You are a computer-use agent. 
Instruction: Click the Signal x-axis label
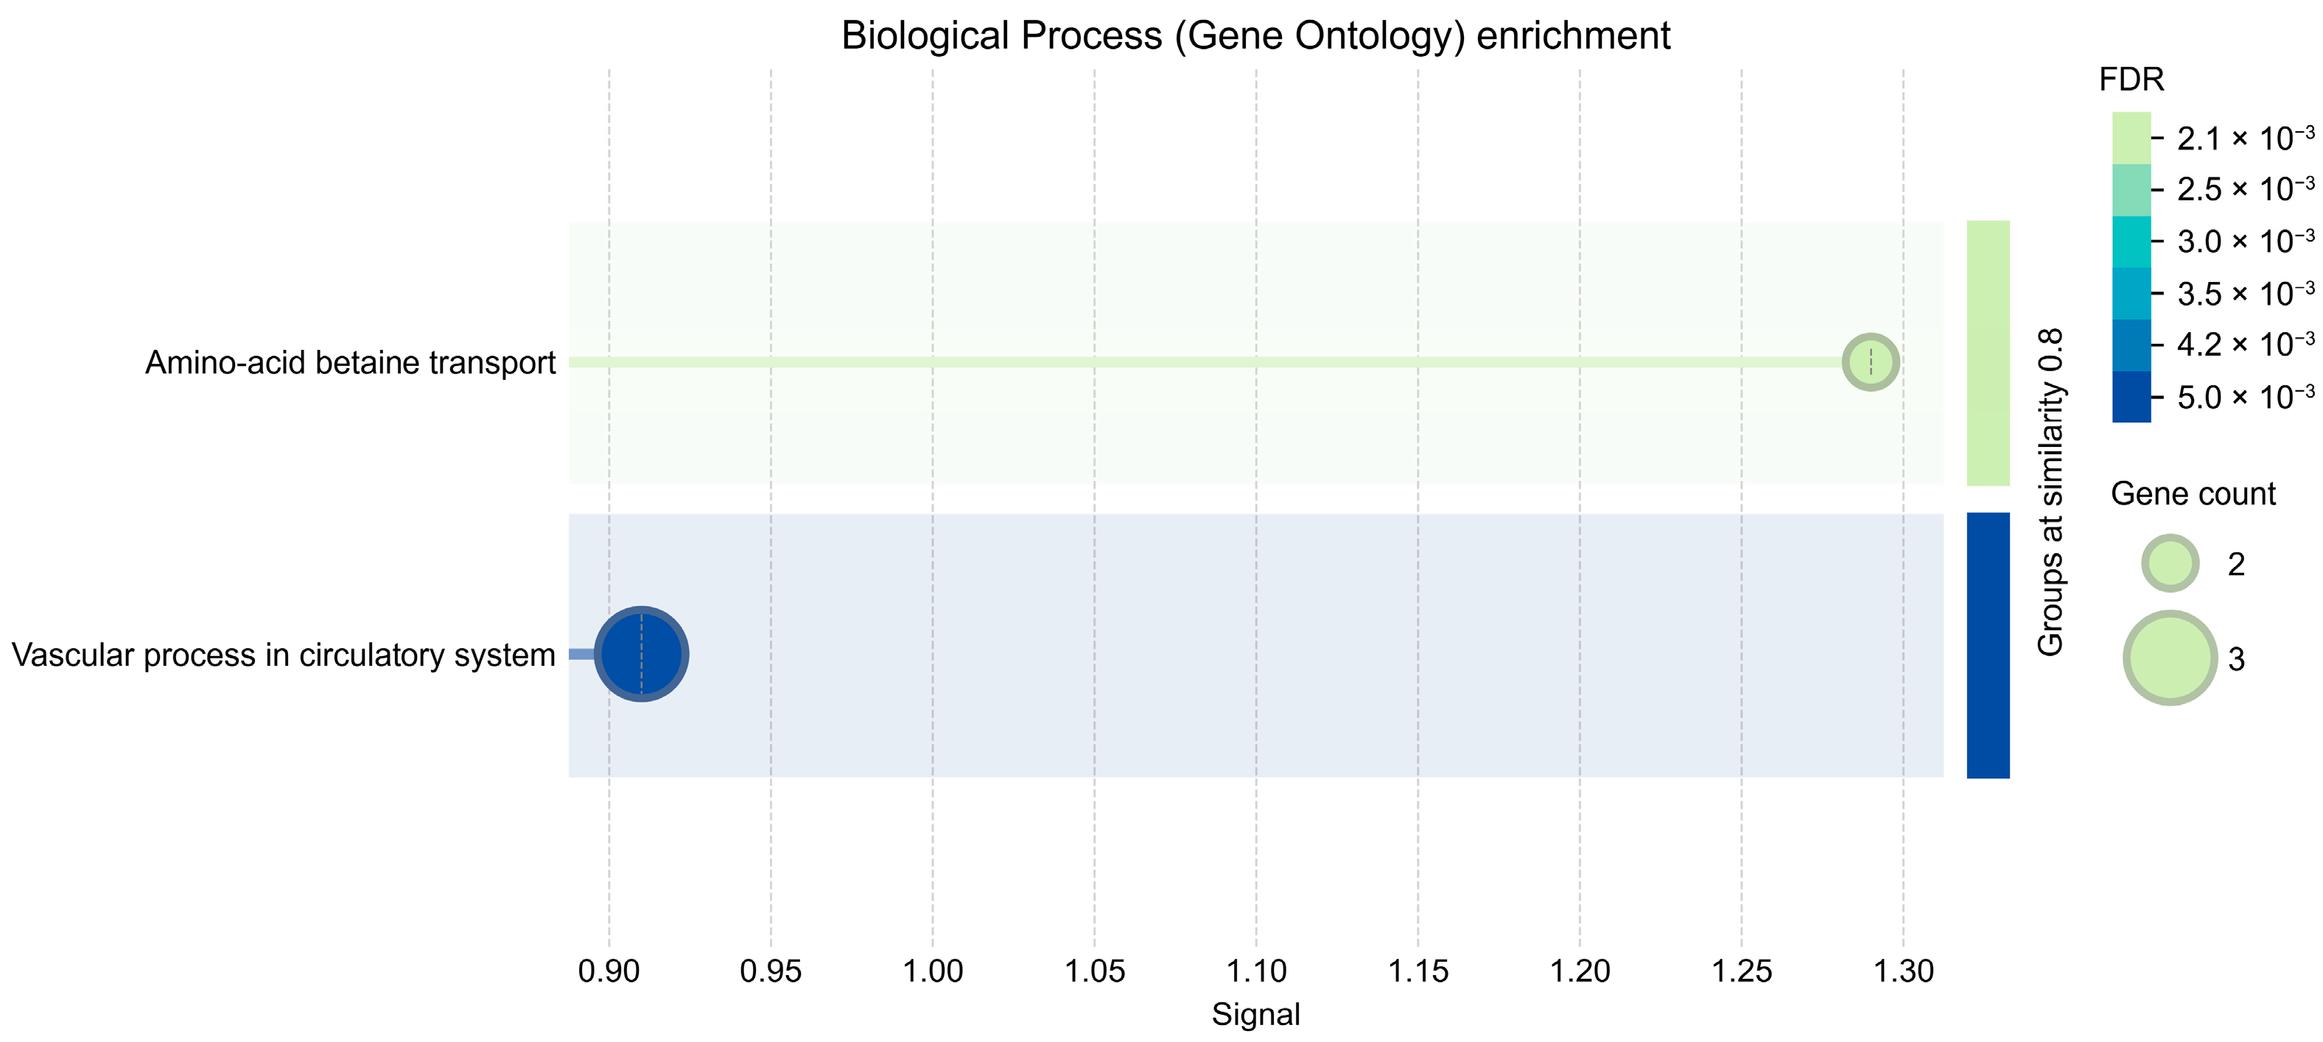click(x=1255, y=1014)
